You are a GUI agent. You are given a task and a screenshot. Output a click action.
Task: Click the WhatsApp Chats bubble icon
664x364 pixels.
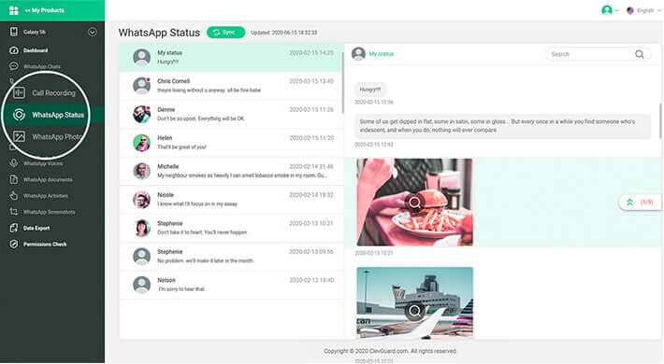coord(14,66)
